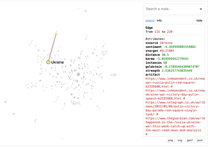Open the node search dropdown arrow
The width and height of the screenshot is (208, 147).
(x=201, y=9)
